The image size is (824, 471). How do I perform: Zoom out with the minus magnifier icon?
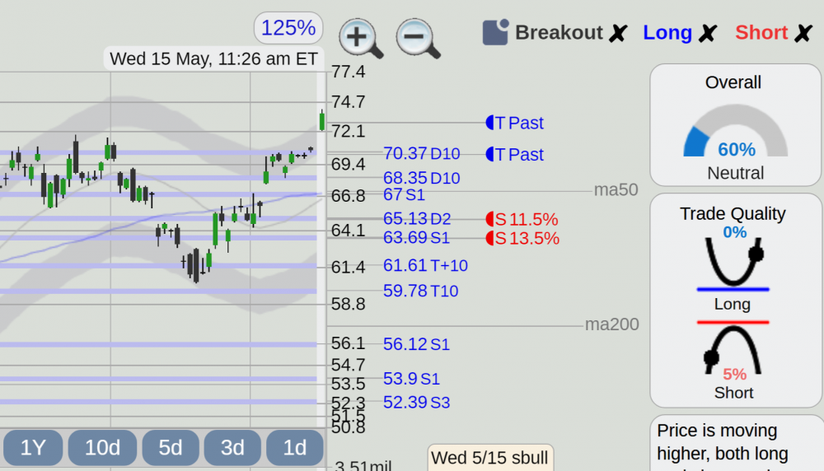(418, 39)
